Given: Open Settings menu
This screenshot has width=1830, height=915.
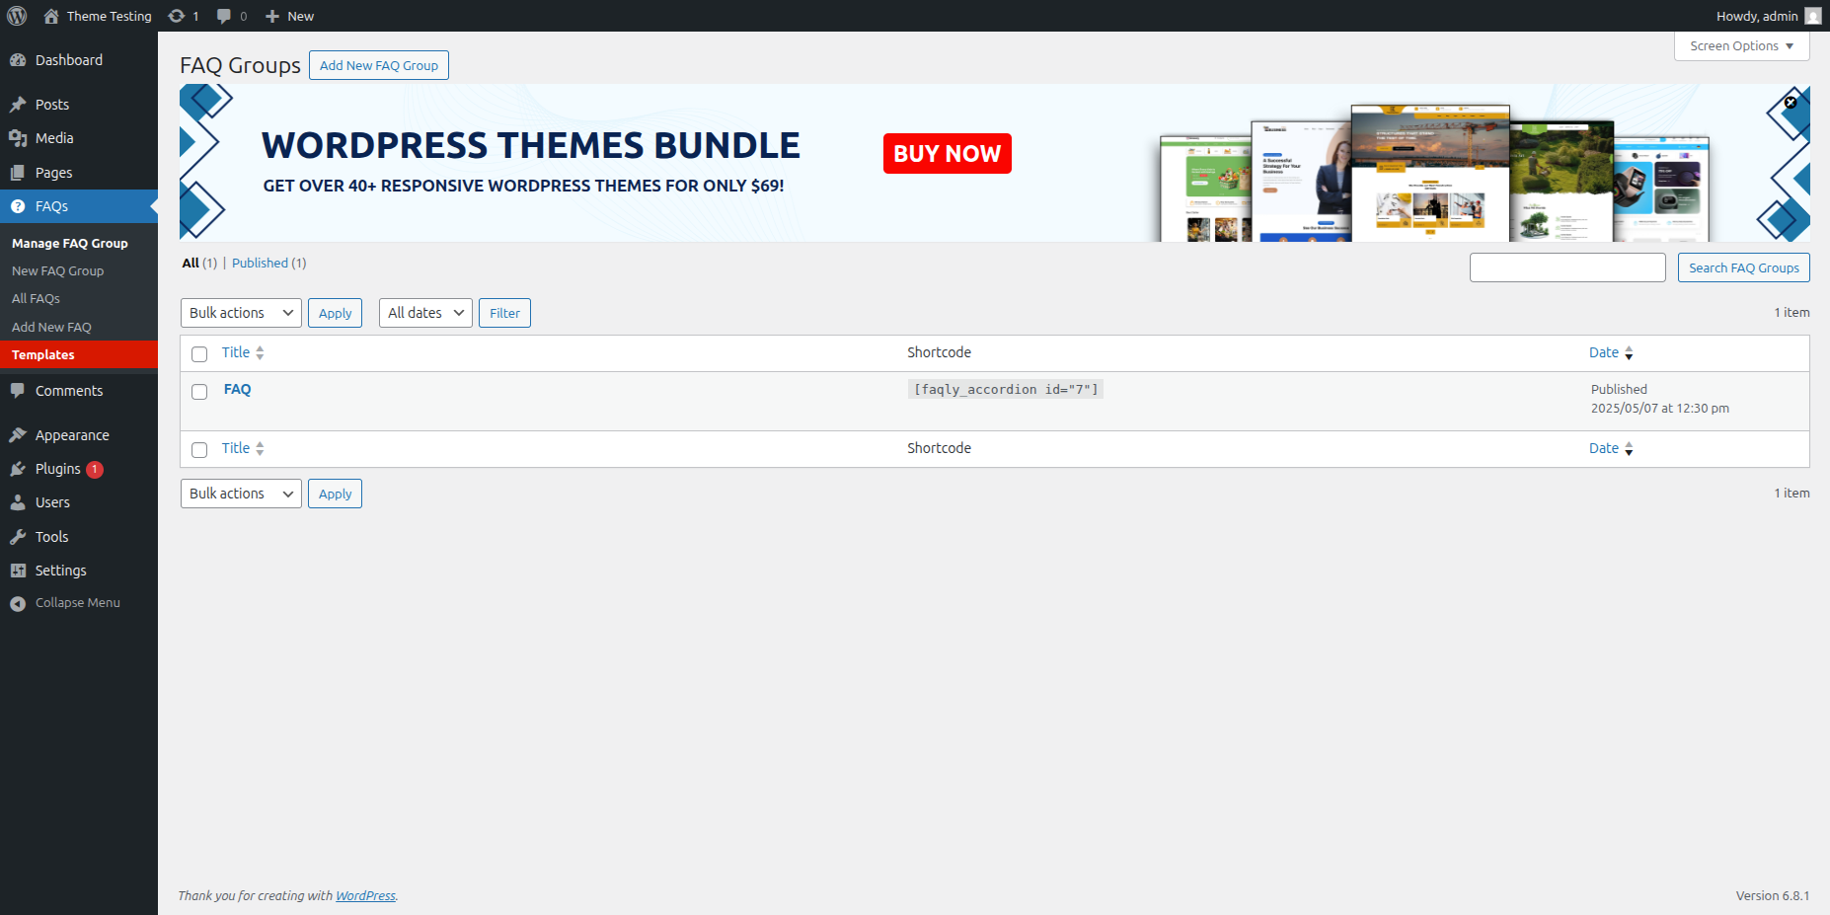Looking at the screenshot, I should click(79, 571).
